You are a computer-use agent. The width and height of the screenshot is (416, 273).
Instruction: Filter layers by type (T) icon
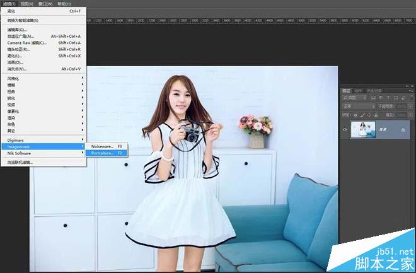point(388,98)
